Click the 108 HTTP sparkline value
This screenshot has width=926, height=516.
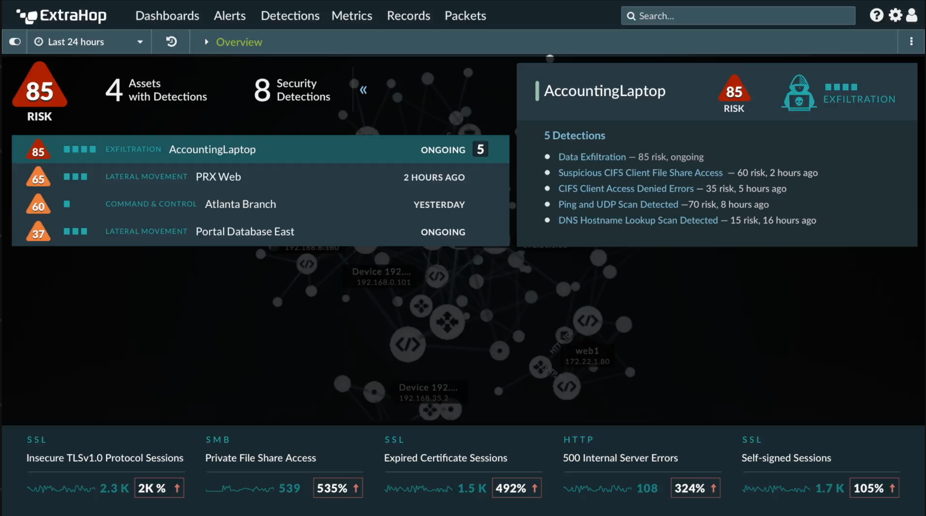[647, 488]
